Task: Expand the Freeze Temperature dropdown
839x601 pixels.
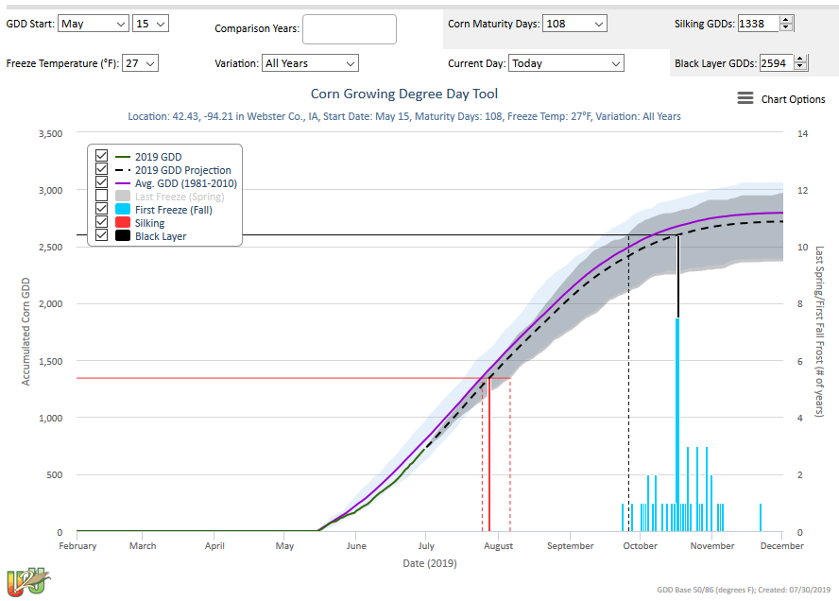Action: 140,63
